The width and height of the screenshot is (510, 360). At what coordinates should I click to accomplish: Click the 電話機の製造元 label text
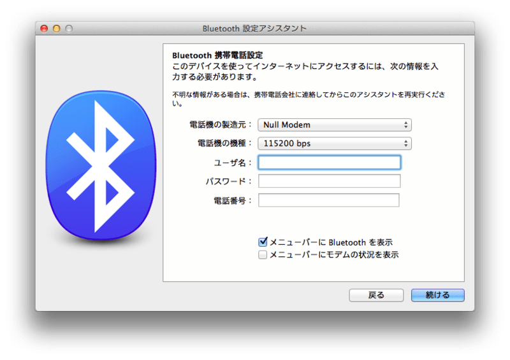coord(221,125)
